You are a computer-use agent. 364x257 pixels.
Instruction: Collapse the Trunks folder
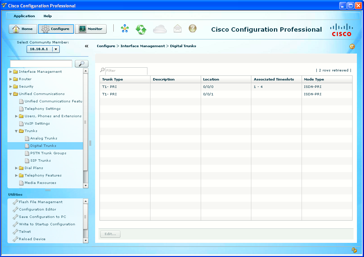16,131
